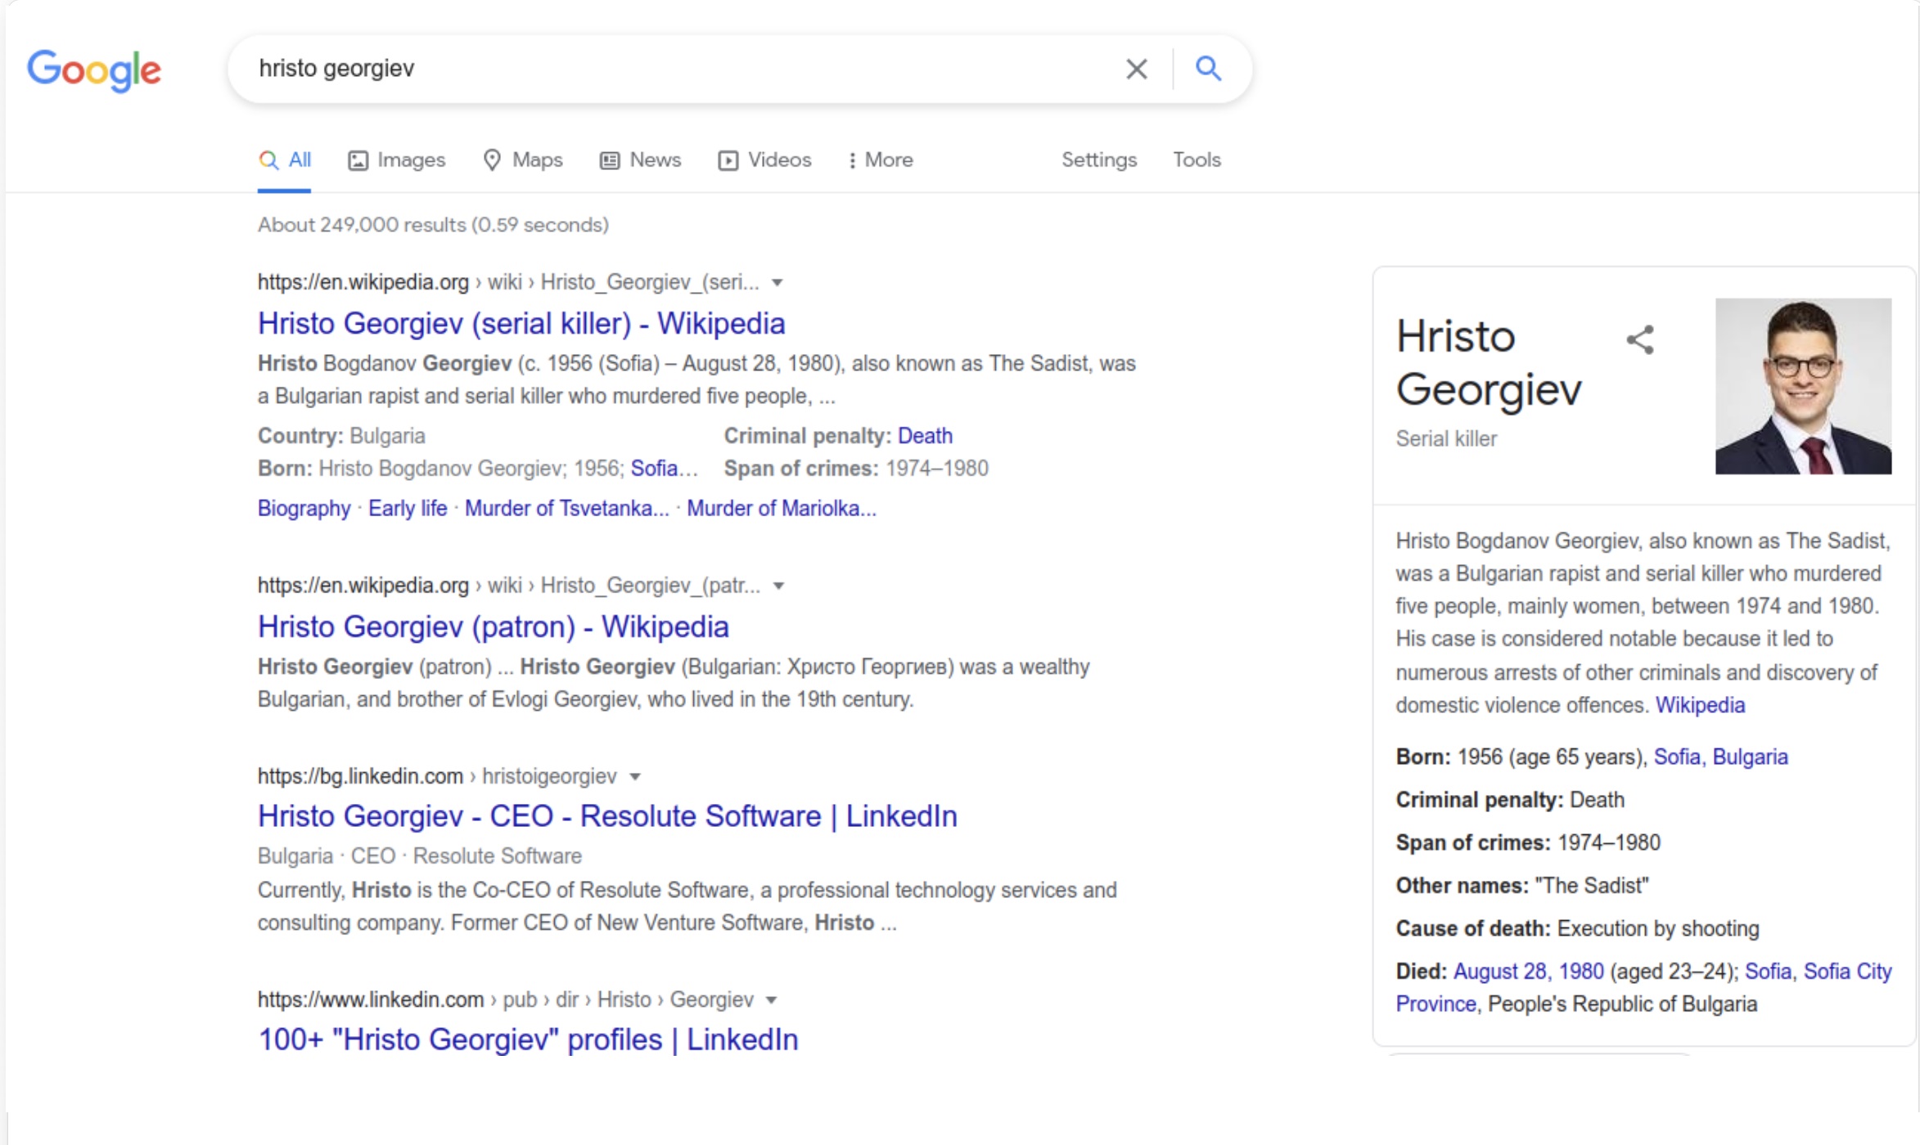Screen dimensions: 1920x1145
Task: Open the Images search tab
Action: coord(397,159)
